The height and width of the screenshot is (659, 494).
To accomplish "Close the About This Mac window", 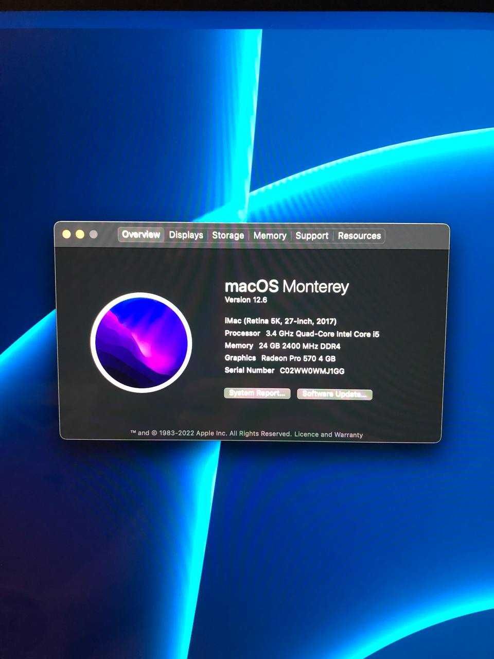I will click(x=66, y=234).
